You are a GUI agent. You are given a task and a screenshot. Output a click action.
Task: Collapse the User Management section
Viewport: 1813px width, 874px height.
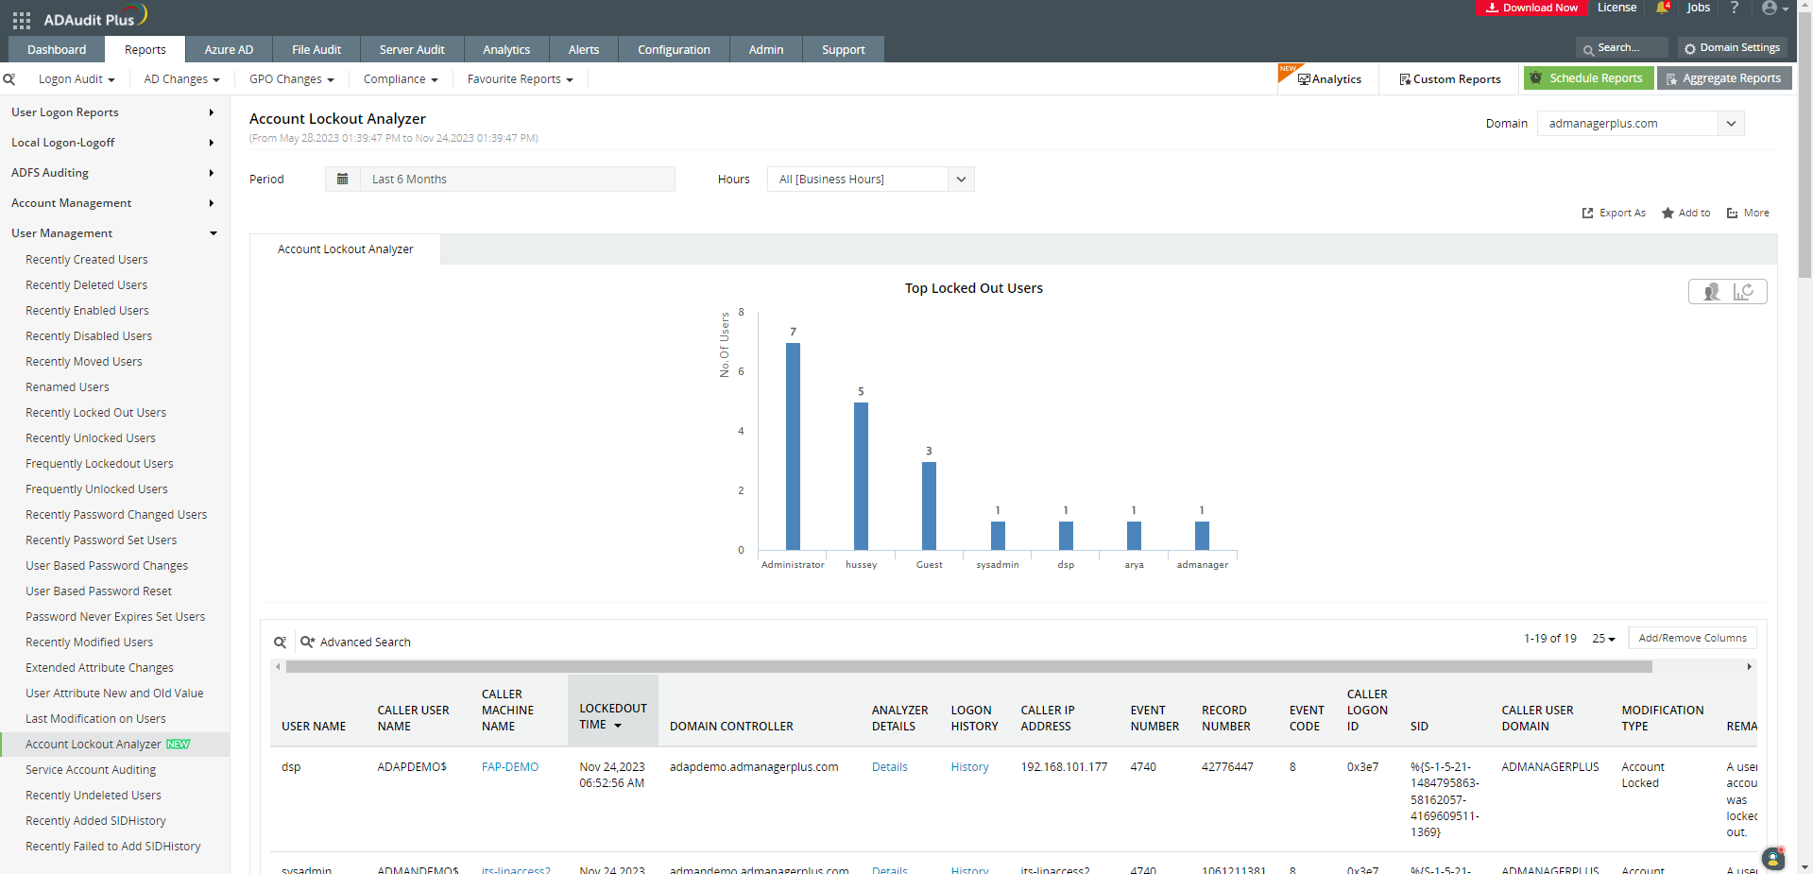[213, 233]
